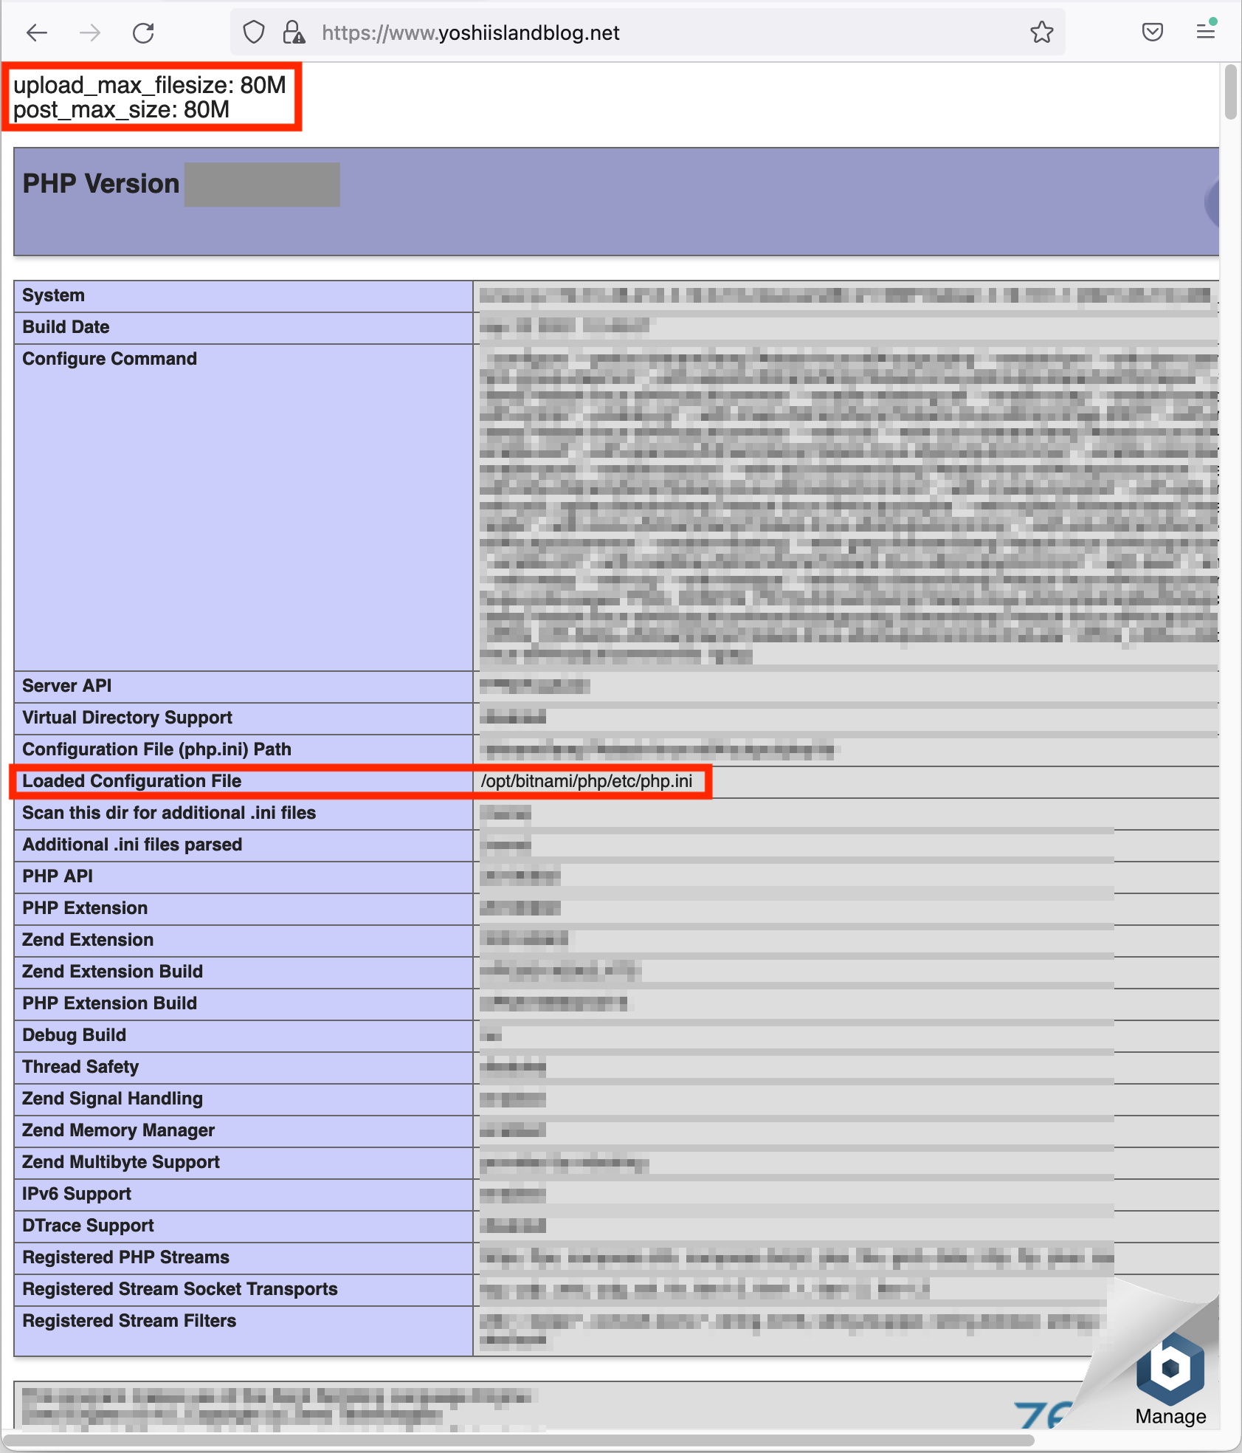Click the Manage link
This screenshot has height=1453, width=1242.
[1170, 1416]
